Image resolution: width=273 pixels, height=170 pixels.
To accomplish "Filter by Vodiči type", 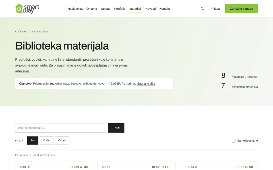I will tap(46, 141).
